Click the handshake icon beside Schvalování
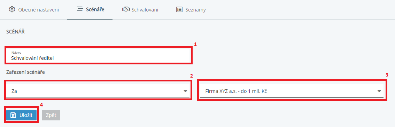395x127 pixels. pos(126,9)
